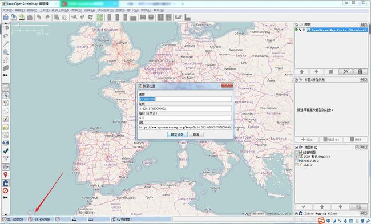Click the redo arrow in the toolbar
Image resolution: width=371 pixels, height=224 pixels.
pyautogui.click(x=47, y=17)
